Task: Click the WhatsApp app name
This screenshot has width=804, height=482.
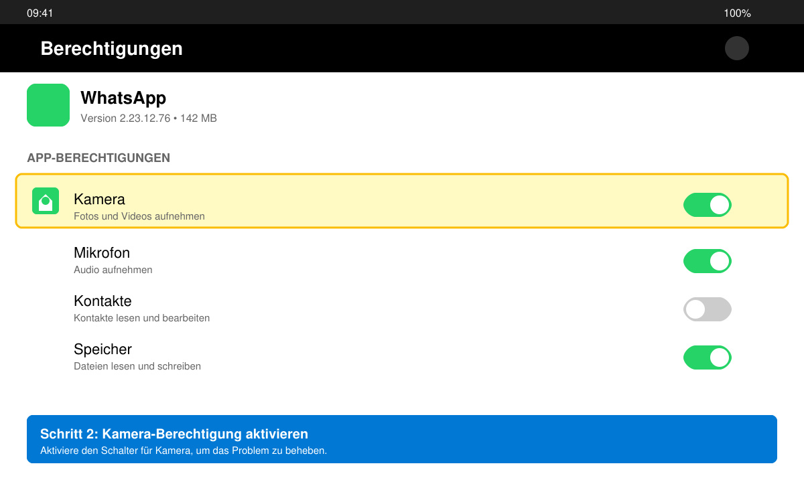Action: 123,98
